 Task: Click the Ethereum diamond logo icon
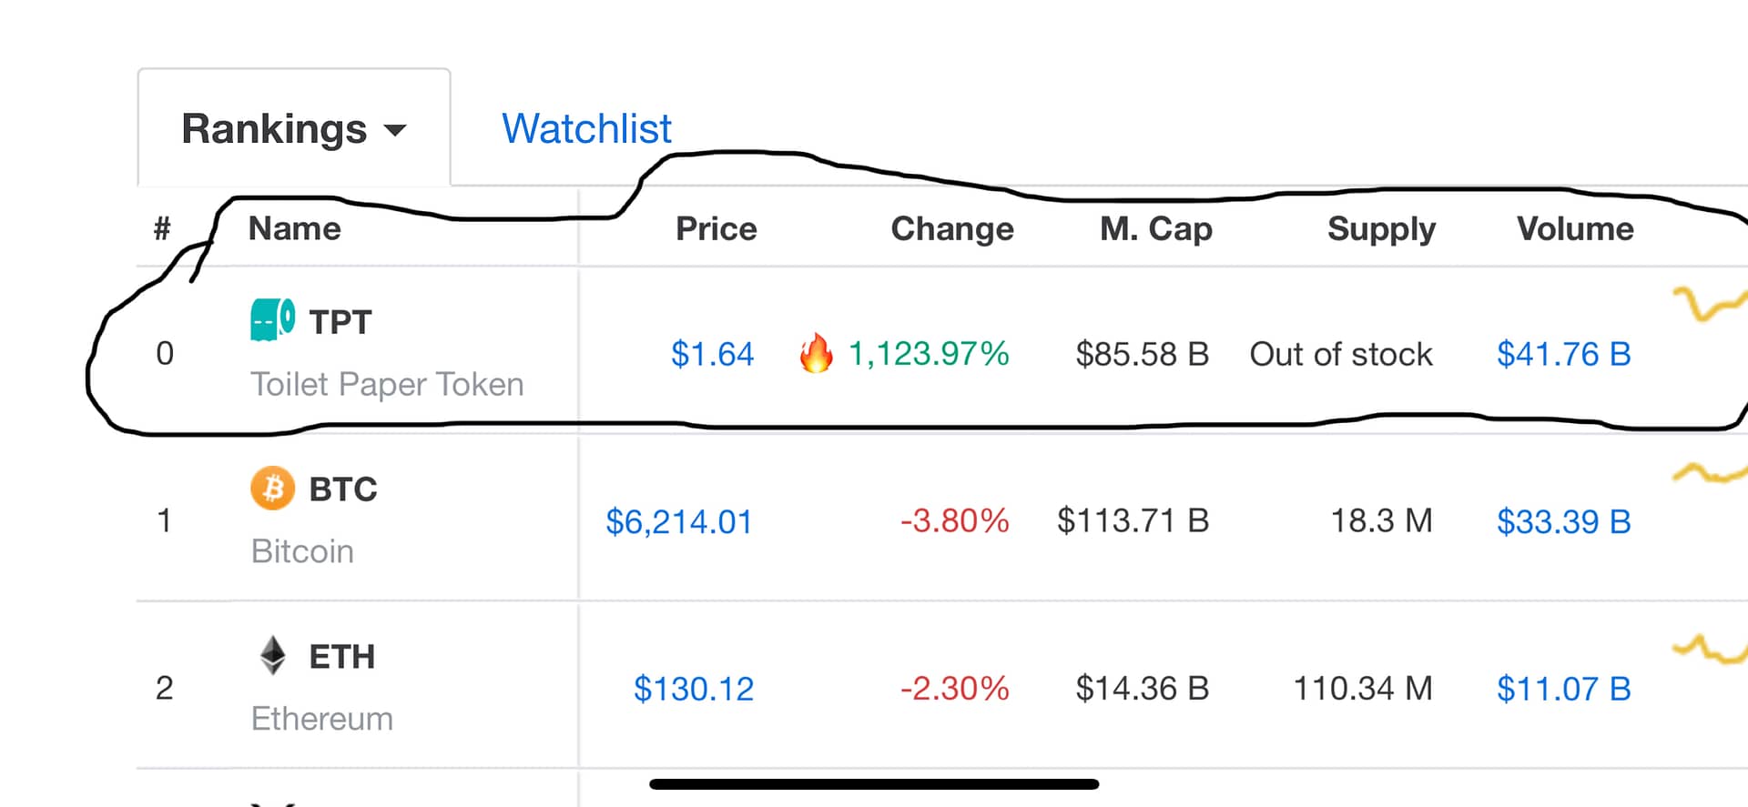(x=272, y=655)
